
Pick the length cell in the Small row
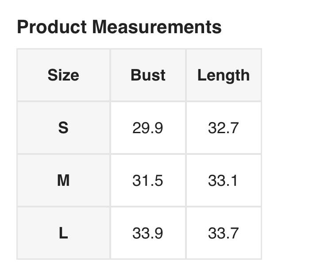click(x=223, y=128)
